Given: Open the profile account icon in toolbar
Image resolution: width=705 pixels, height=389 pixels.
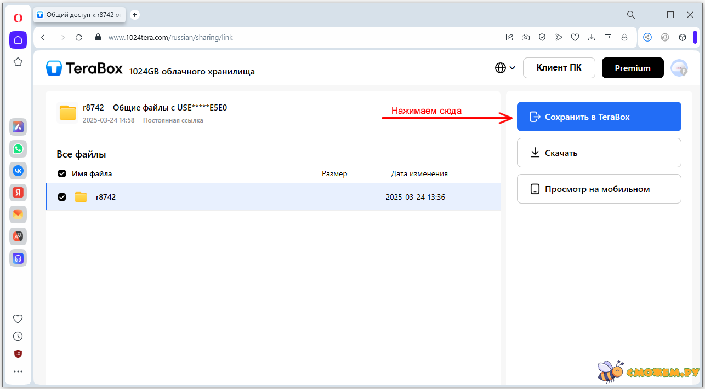Looking at the screenshot, I should point(624,37).
